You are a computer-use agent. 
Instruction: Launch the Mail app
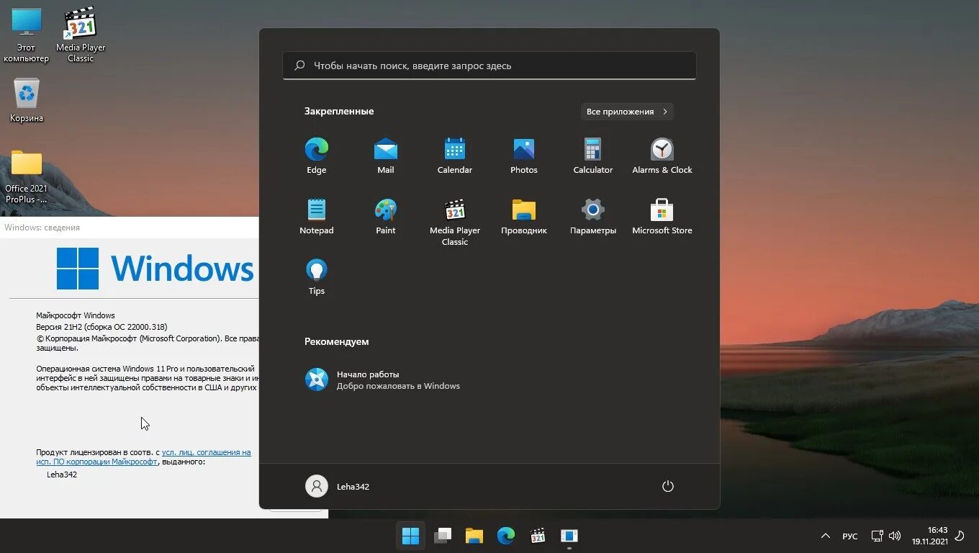[386, 156]
